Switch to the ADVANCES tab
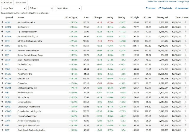This screenshot has height=132, width=189. coord(7,2)
